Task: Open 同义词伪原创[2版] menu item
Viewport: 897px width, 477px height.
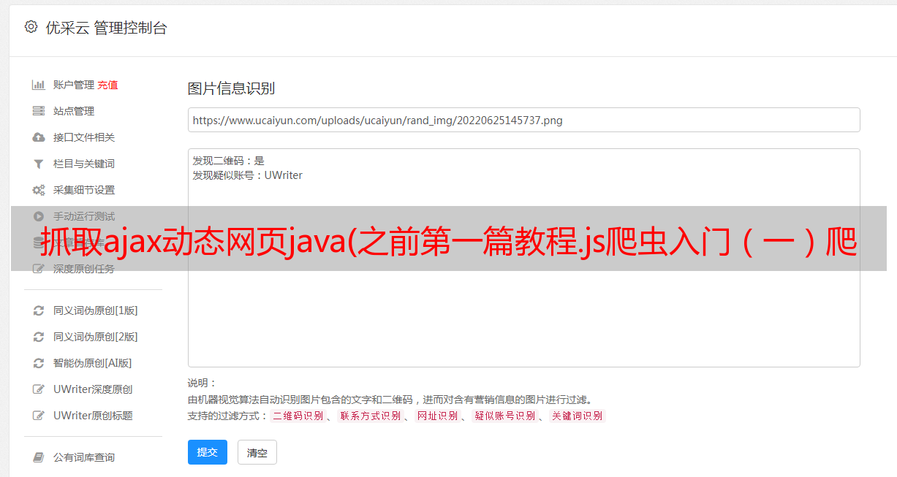Action: [x=95, y=337]
